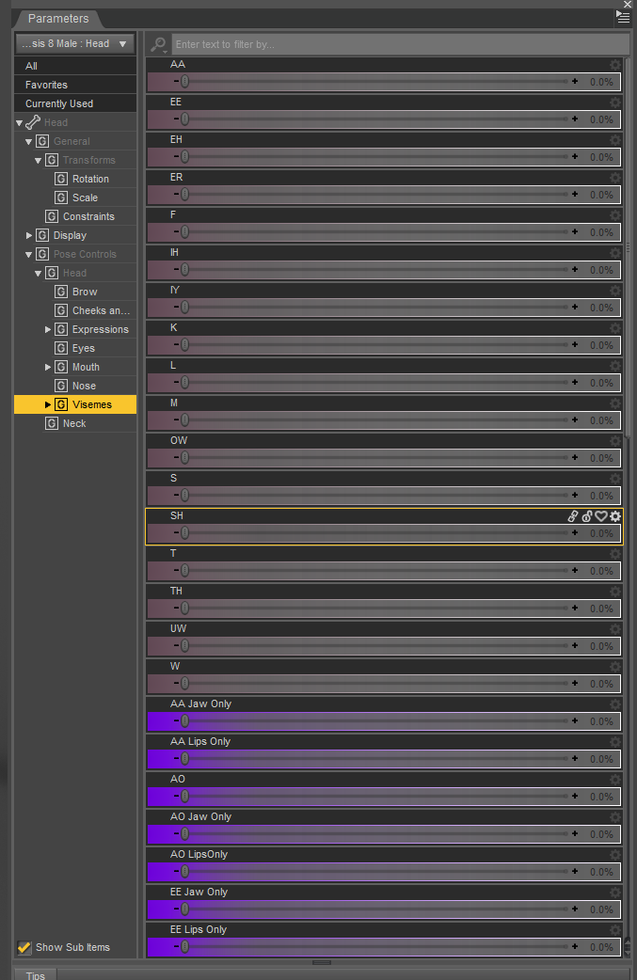Screen dimensions: 637x980
Task: Click the OW viseme slider track
Action: click(376, 458)
